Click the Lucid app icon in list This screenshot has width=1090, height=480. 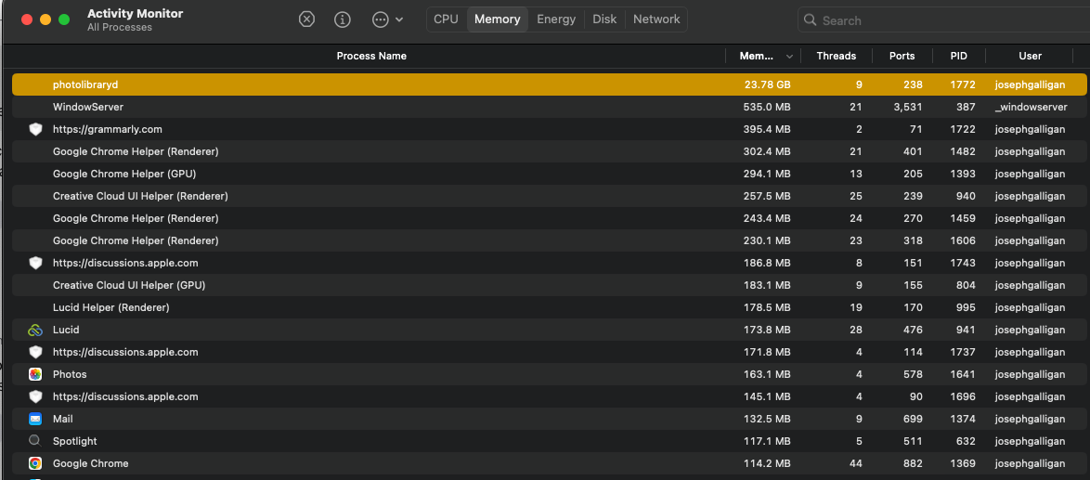pyautogui.click(x=35, y=330)
